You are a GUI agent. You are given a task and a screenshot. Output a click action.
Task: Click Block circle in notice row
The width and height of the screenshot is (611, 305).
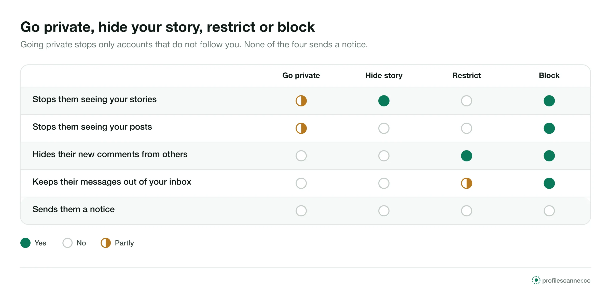coord(549,211)
